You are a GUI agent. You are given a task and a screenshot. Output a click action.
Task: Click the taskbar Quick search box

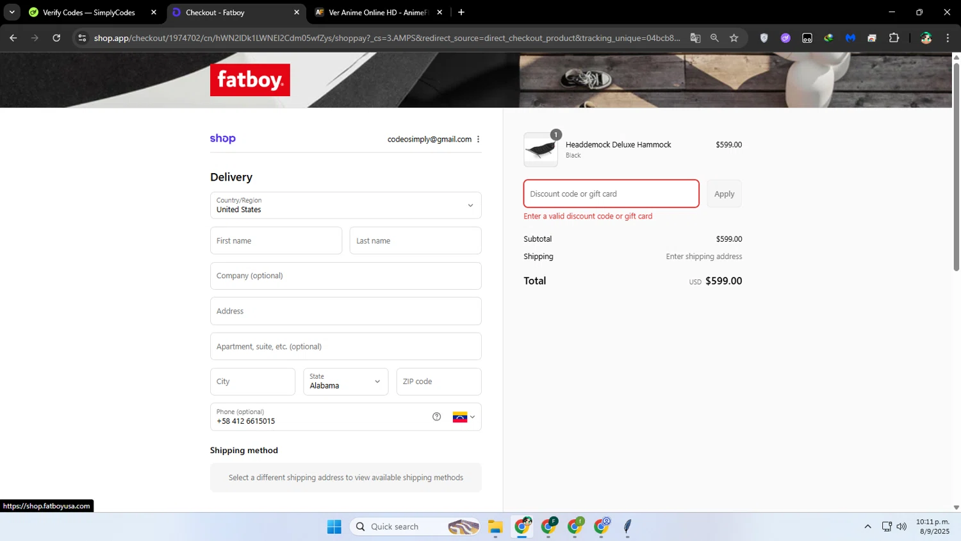click(x=415, y=526)
